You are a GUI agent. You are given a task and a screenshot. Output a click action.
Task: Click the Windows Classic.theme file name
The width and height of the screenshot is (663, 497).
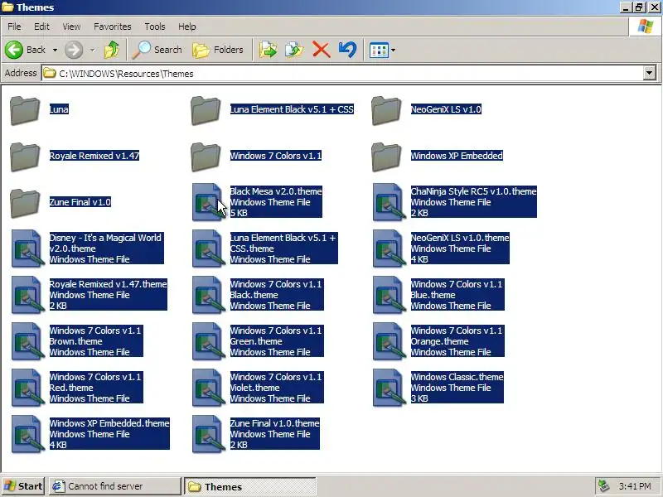pyautogui.click(x=457, y=377)
